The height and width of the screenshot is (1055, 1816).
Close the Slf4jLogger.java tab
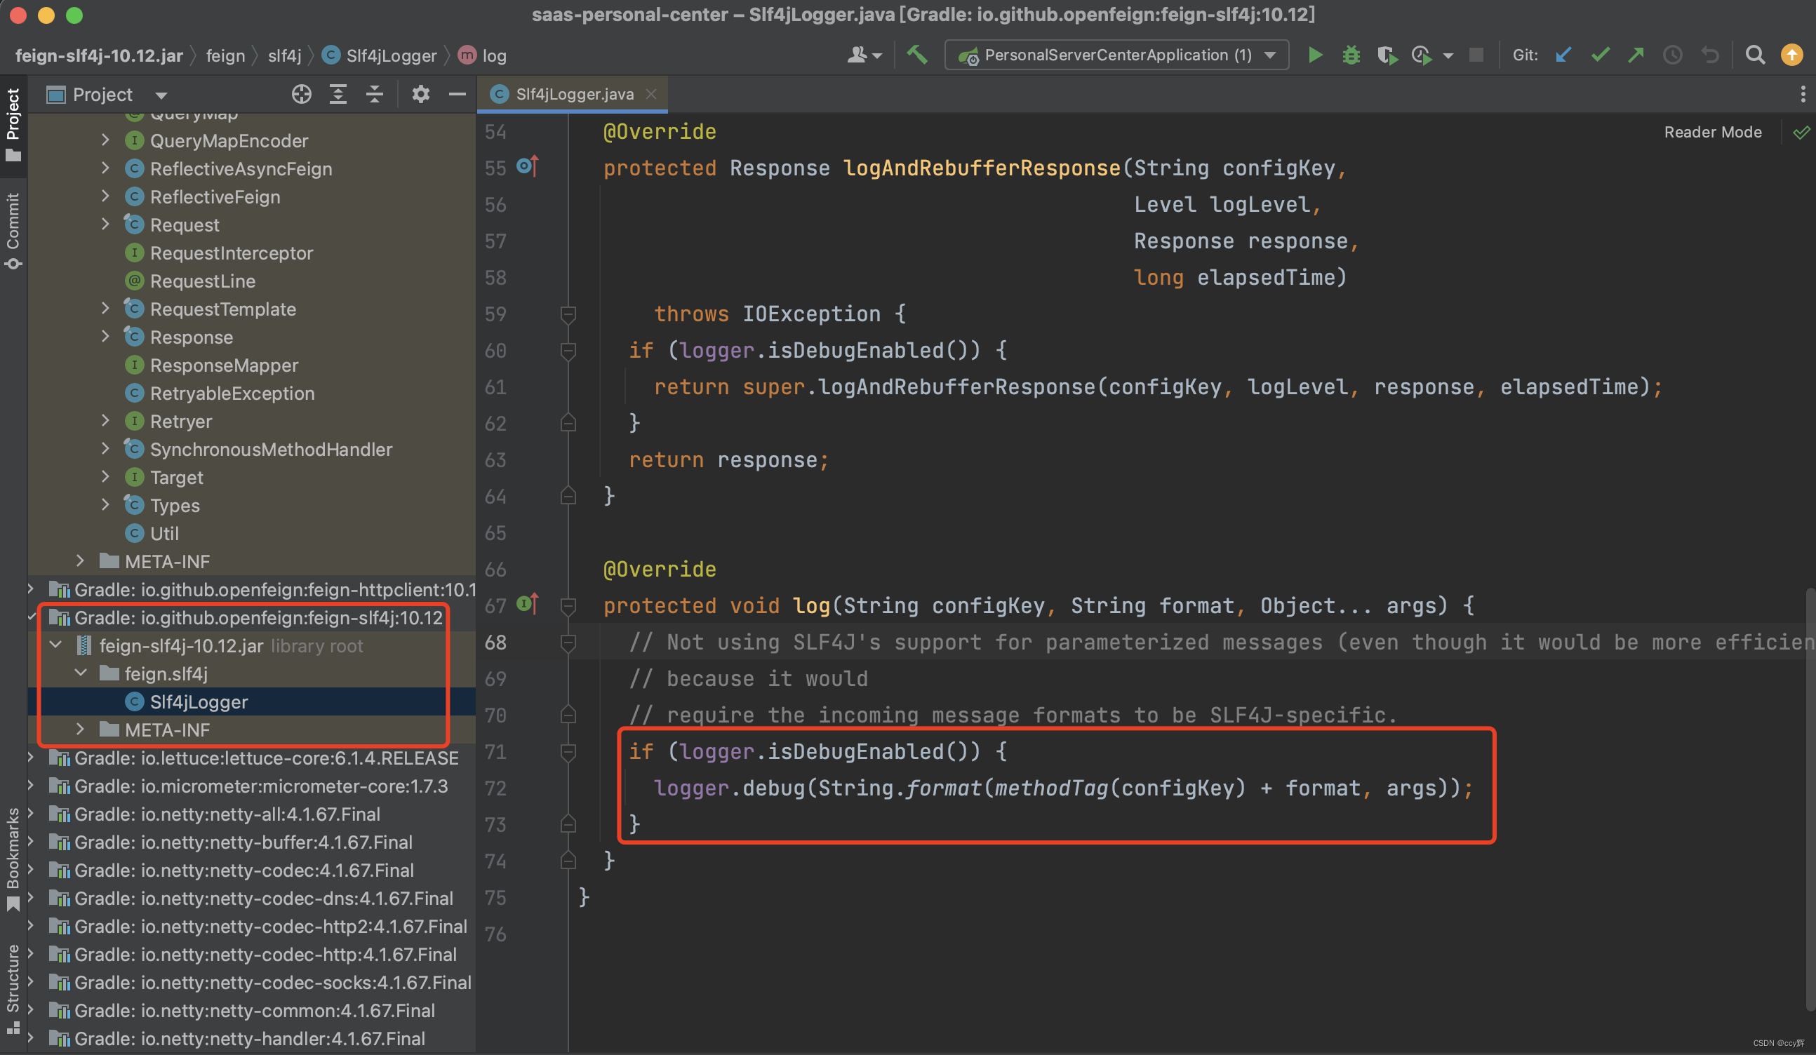(650, 94)
